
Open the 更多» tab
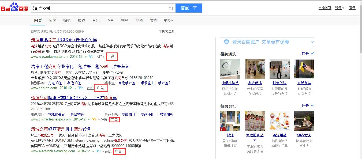pos(168,20)
